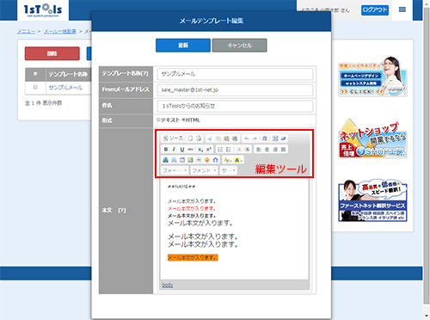Screen dimensions: 430x320
Task: Toggle the select-all checkbox in table header
Action: tap(35, 74)
